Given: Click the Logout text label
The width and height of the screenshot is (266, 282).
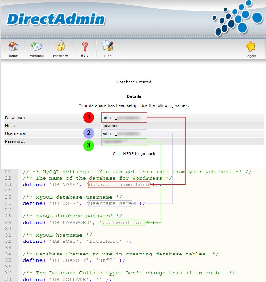Looking at the screenshot, I should (x=251, y=56).
